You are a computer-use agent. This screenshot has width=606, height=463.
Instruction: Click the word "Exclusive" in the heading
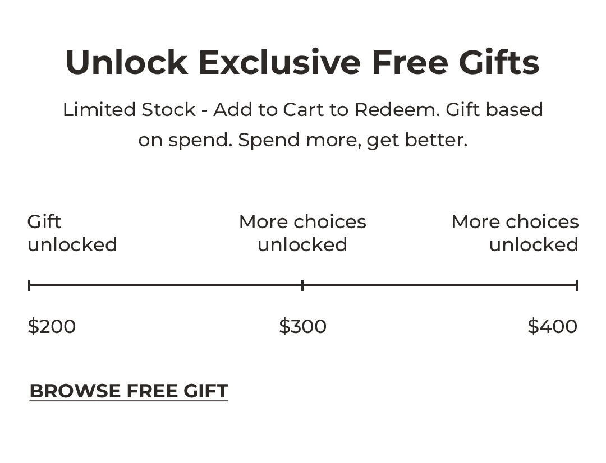(x=279, y=62)
